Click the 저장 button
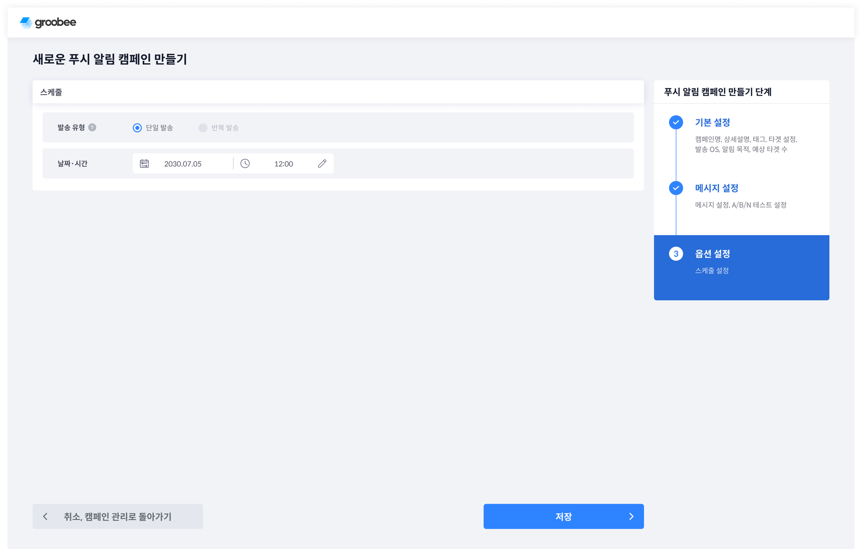 563,516
